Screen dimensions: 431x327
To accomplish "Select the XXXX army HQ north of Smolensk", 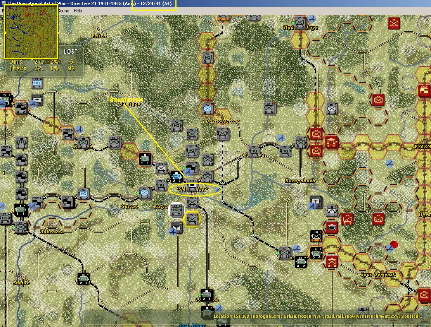I will 192,168.
